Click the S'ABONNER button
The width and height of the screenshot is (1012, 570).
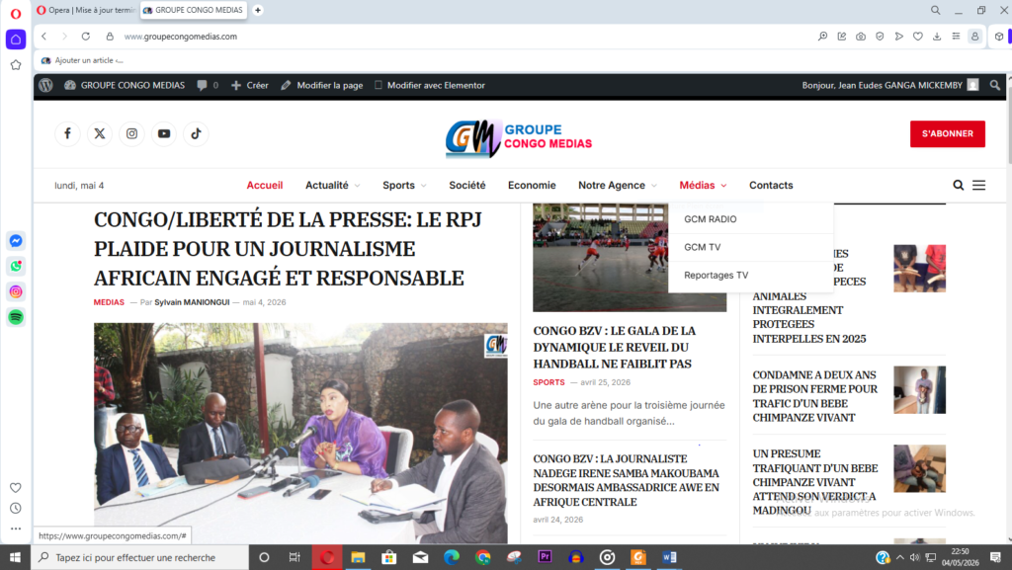coord(948,133)
